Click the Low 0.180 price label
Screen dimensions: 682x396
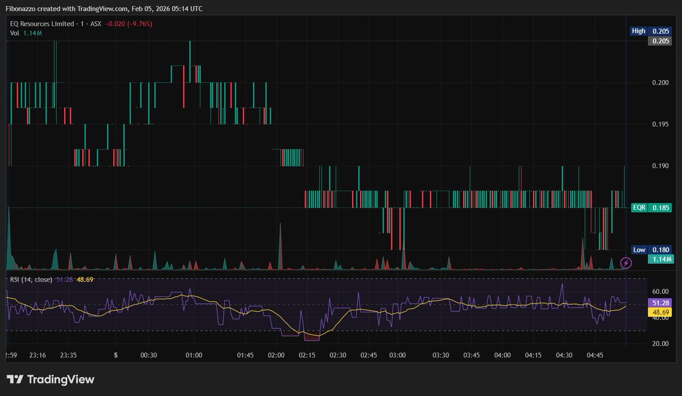point(651,250)
